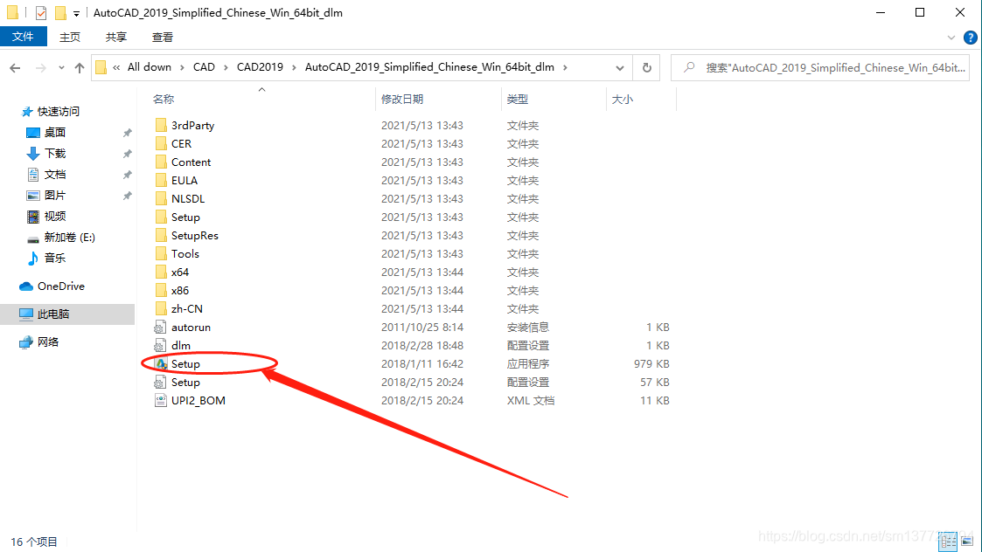Click the 3rdParty folder icon
982x552 pixels.
(x=161, y=125)
